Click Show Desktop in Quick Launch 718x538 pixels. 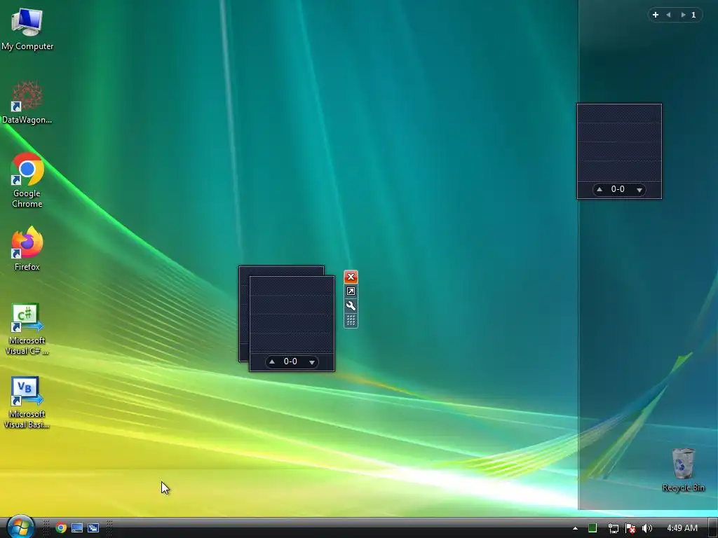coord(77,528)
